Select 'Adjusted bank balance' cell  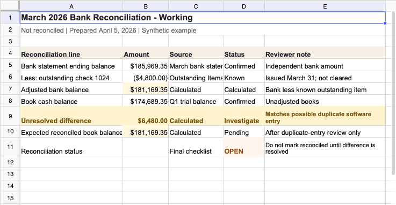(71, 88)
